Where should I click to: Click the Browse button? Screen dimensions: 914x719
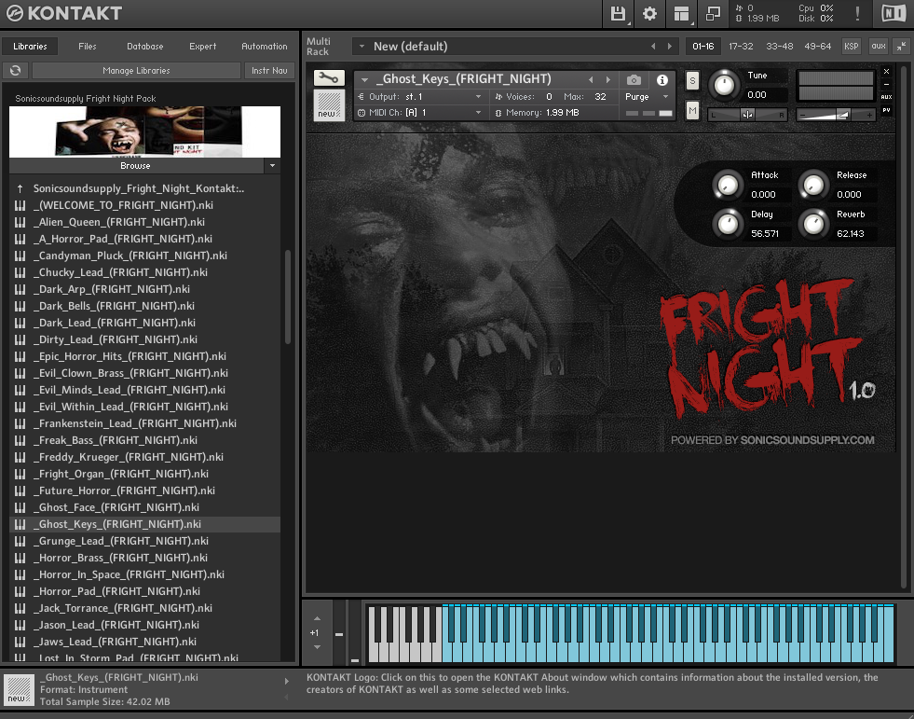pyautogui.click(x=137, y=166)
